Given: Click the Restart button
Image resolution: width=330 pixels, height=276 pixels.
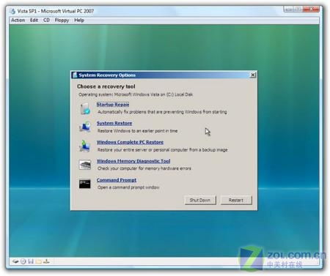Looking at the screenshot, I should [x=236, y=200].
